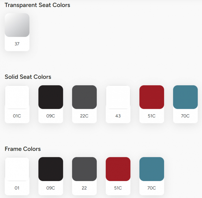The height and width of the screenshot is (198, 202).
Task: Click the "01" code label in Frame Colors
Action: [x=17, y=188]
